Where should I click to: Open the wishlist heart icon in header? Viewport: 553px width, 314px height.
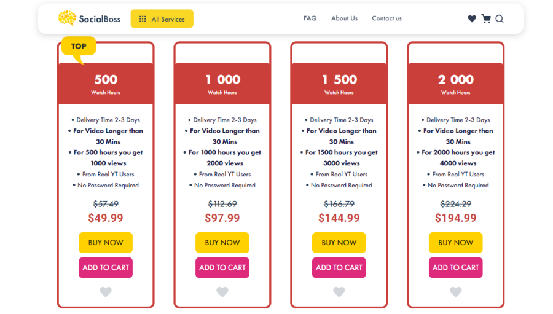471,18
